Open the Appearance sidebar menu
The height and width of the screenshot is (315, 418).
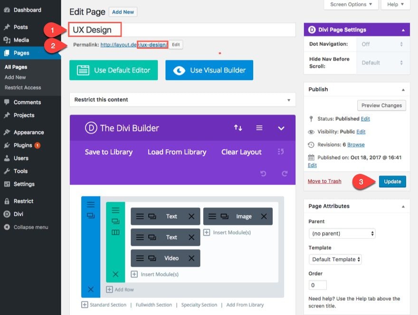click(x=28, y=133)
